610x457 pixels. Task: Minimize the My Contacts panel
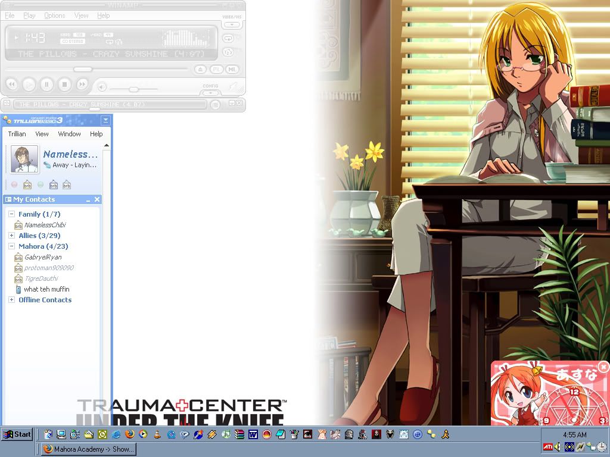(88, 200)
